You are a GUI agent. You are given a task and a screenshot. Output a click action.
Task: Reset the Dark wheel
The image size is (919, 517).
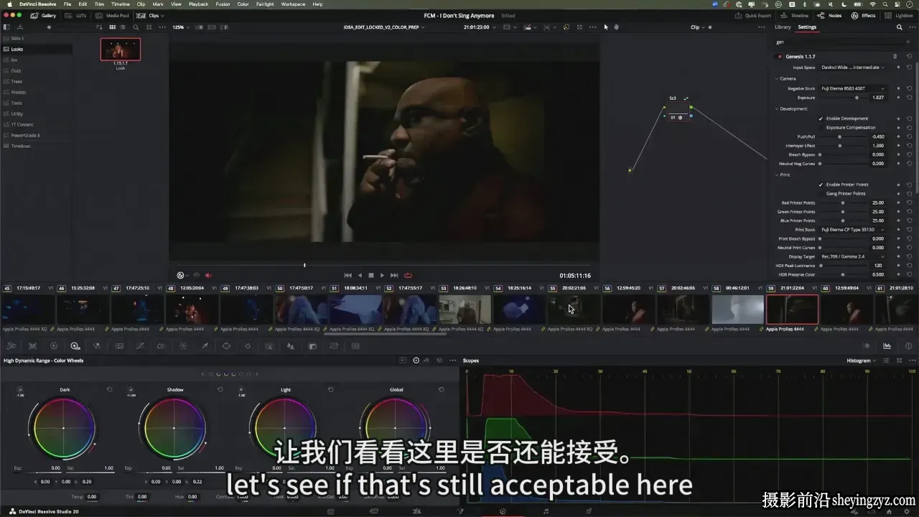tap(109, 389)
